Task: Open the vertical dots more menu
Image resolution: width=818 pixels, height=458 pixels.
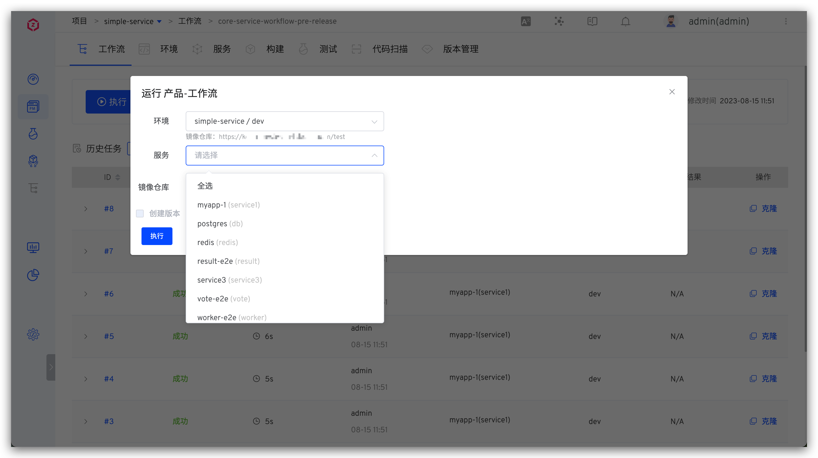Action: pyautogui.click(x=786, y=21)
